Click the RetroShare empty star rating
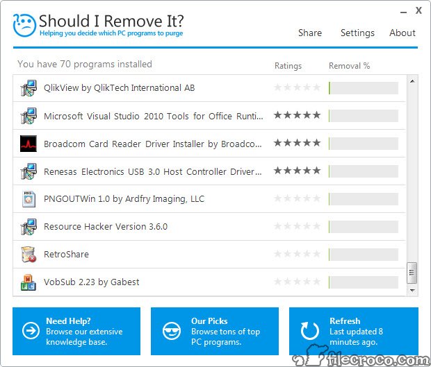The height and width of the screenshot is (367, 431). tap(297, 254)
